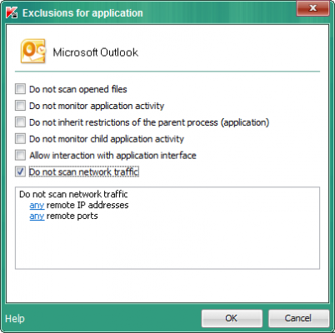Screen dimensions: 335x333
Task: Enable Do not monitor child application activity
Action: [20, 139]
